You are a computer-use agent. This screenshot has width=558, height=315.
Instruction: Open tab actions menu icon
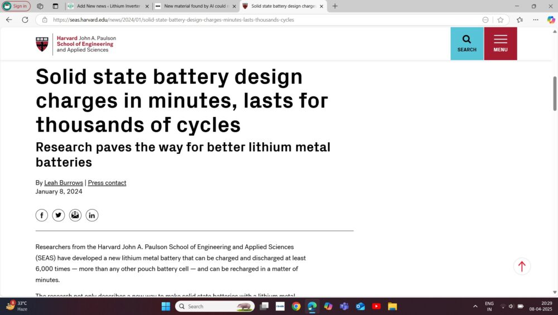55,6
